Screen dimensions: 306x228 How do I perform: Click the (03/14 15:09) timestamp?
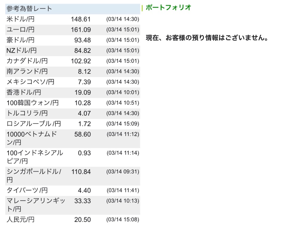tap(123, 124)
